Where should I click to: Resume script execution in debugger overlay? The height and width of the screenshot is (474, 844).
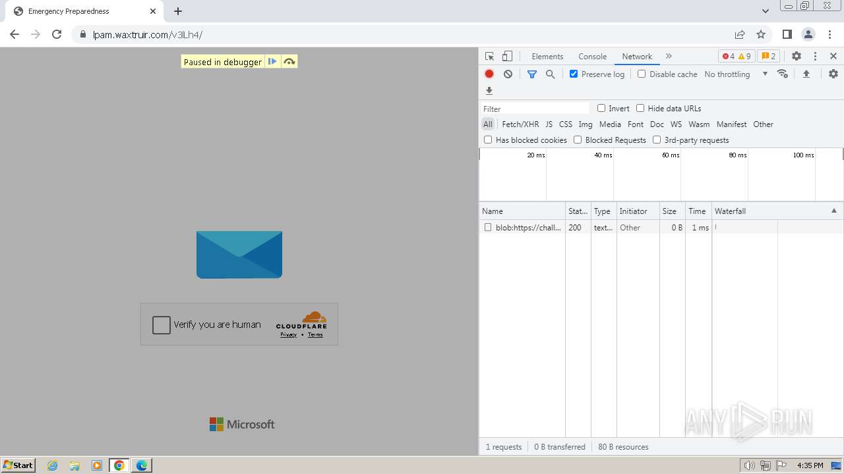click(272, 62)
